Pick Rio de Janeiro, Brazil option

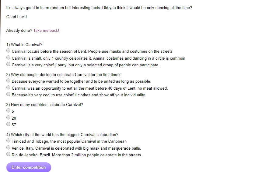[8, 154]
